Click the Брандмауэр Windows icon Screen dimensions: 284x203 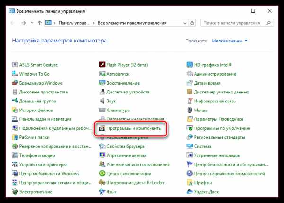pos(15,83)
